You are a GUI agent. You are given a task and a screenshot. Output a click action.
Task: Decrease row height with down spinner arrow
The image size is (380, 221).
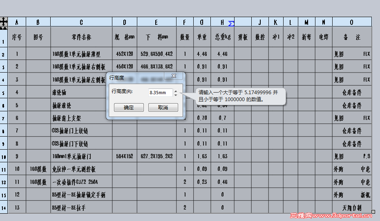(176, 95)
